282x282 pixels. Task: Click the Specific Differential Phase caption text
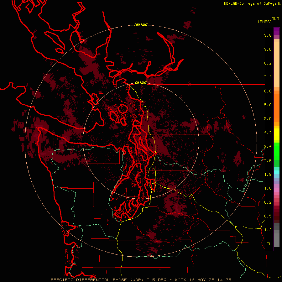[141, 280]
